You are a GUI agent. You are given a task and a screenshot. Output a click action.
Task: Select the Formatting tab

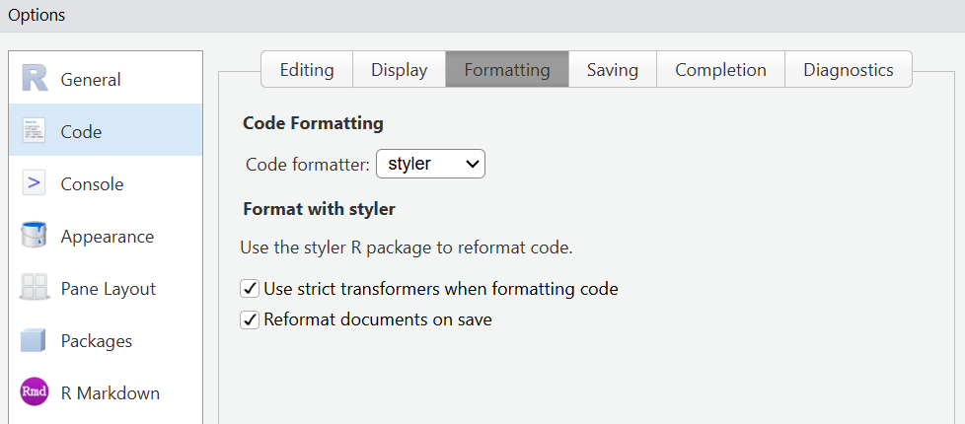point(507,70)
